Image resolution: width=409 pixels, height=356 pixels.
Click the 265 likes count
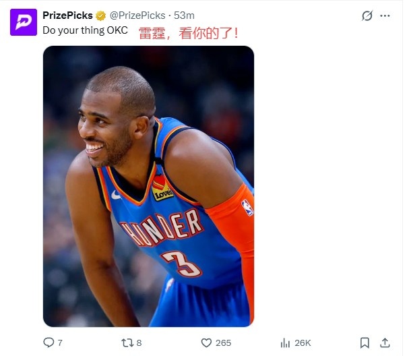pos(223,343)
